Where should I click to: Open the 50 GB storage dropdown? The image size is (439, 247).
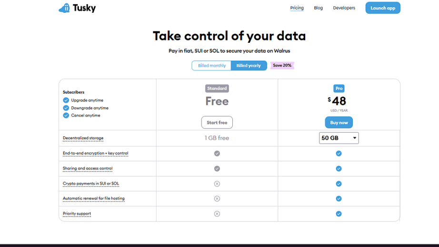(339, 138)
